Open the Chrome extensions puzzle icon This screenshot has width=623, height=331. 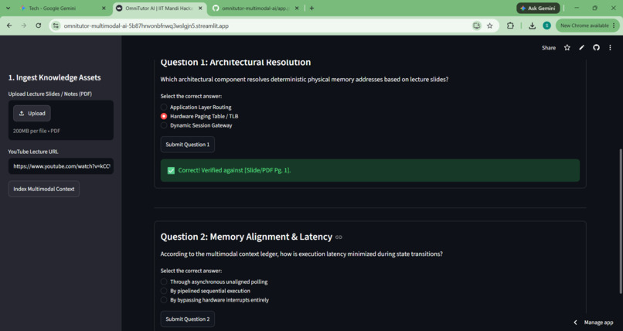(510, 26)
